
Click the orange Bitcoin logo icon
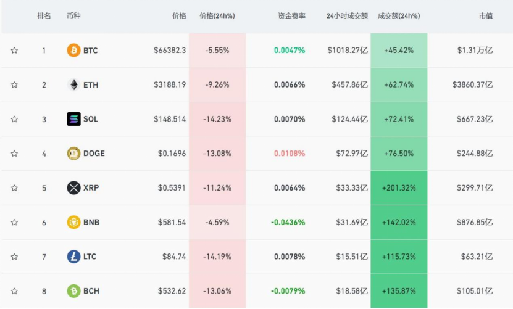coord(73,51)
